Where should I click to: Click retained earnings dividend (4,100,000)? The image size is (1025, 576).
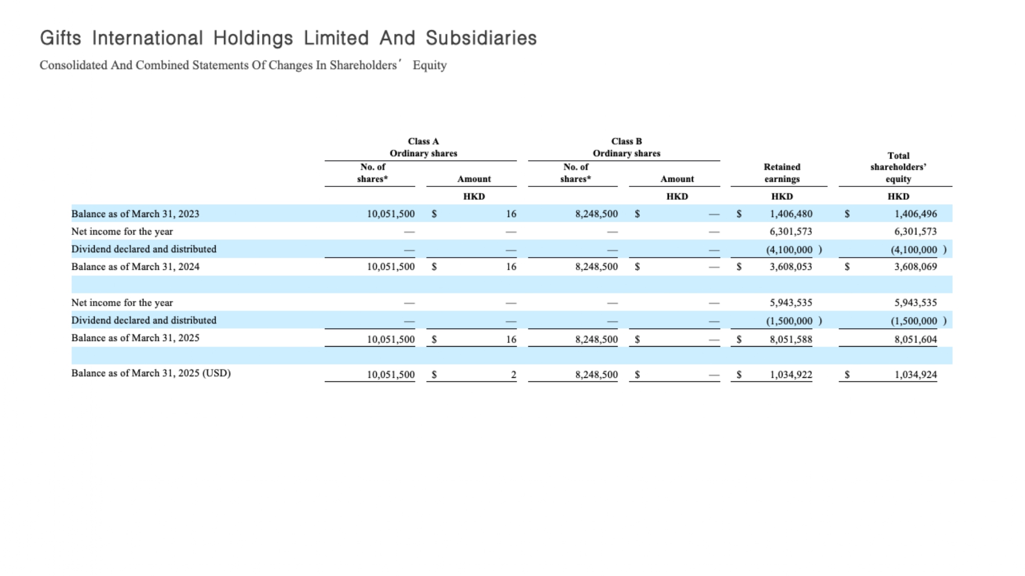pyautogui.click(x=793, y=249)
